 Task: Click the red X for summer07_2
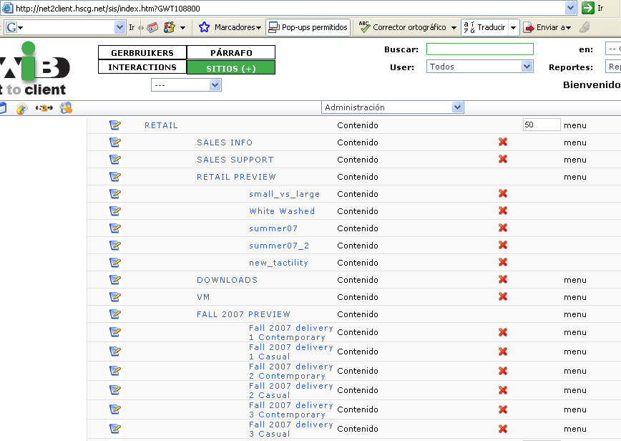point(503,245)
